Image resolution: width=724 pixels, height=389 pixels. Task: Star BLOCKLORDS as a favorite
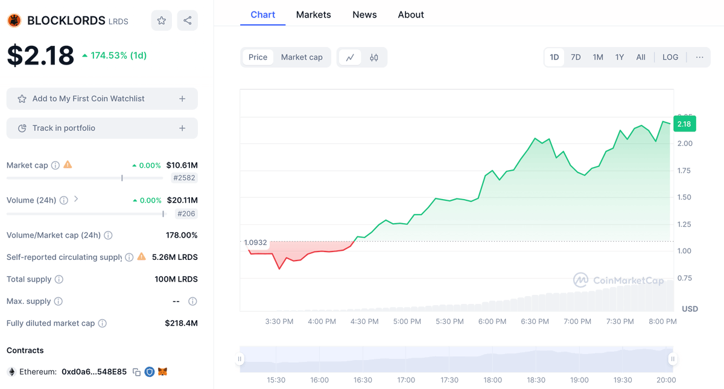[x=161, y=21]
